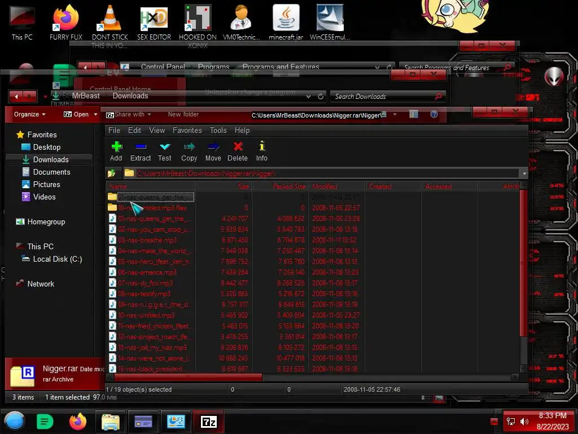Select file 07-nas-sly_fox.mp3
This screenshot has width=578, height=434.
(x=145, y=283)
